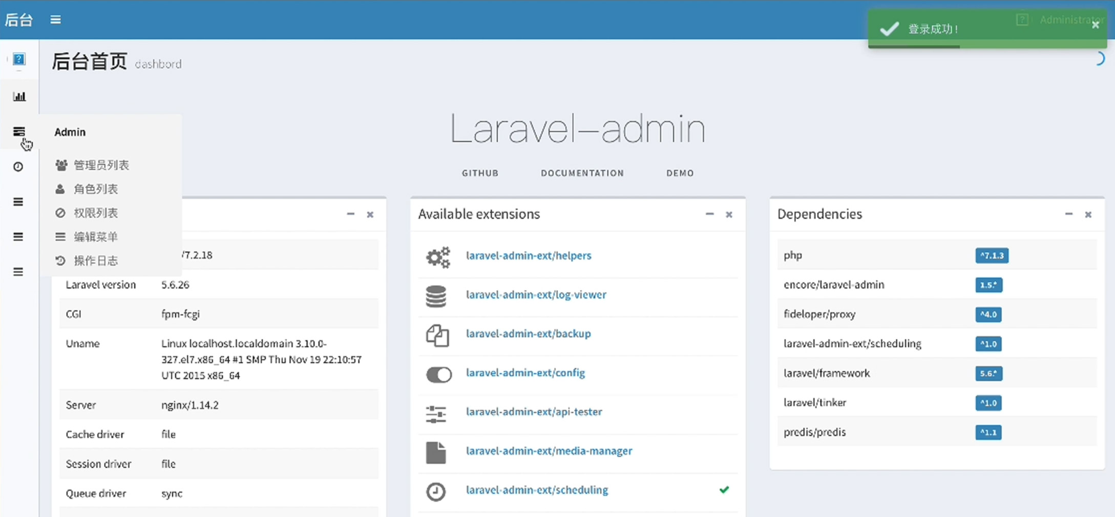The image size is (1115, 517).
Task: Select the Server value nginx/1.14.2
Action: [x=190, y=405]
